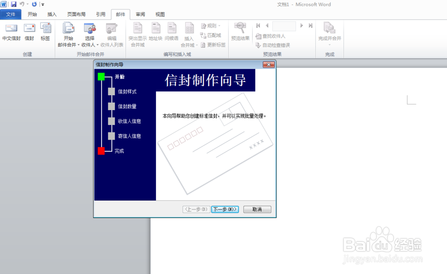Go to next record arrow
Screen dimensions: 447x274
coord(302,26)
